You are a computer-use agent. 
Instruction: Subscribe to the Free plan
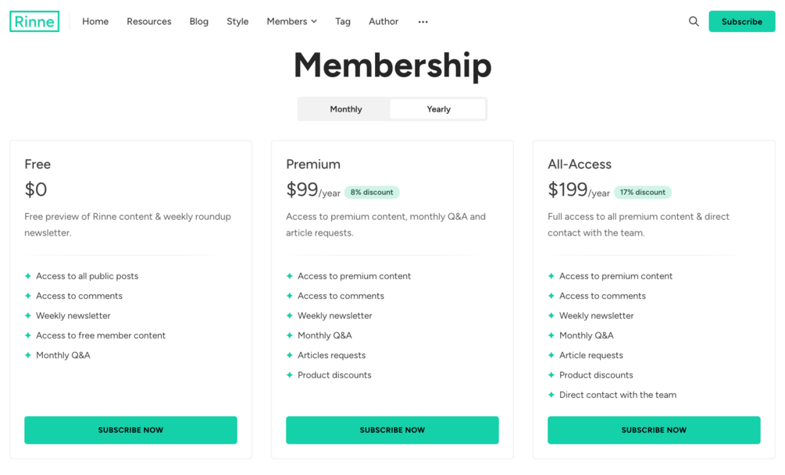tap(130, 430)
